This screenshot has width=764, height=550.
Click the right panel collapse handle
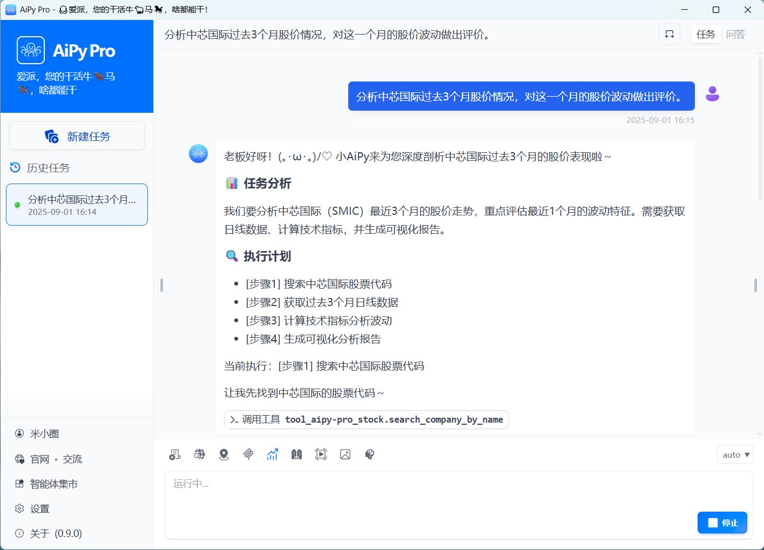click(x=755, y=285)
